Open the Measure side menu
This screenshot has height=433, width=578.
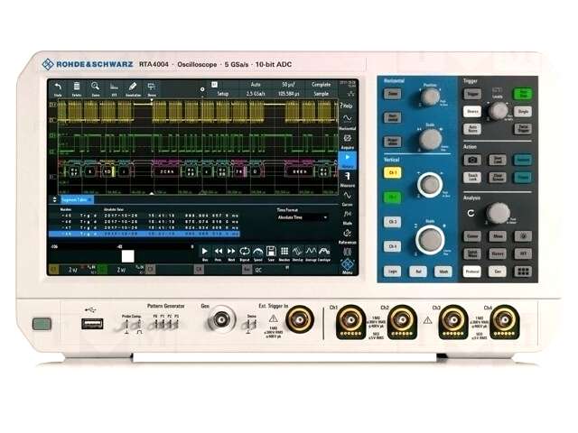coord(347,180)
